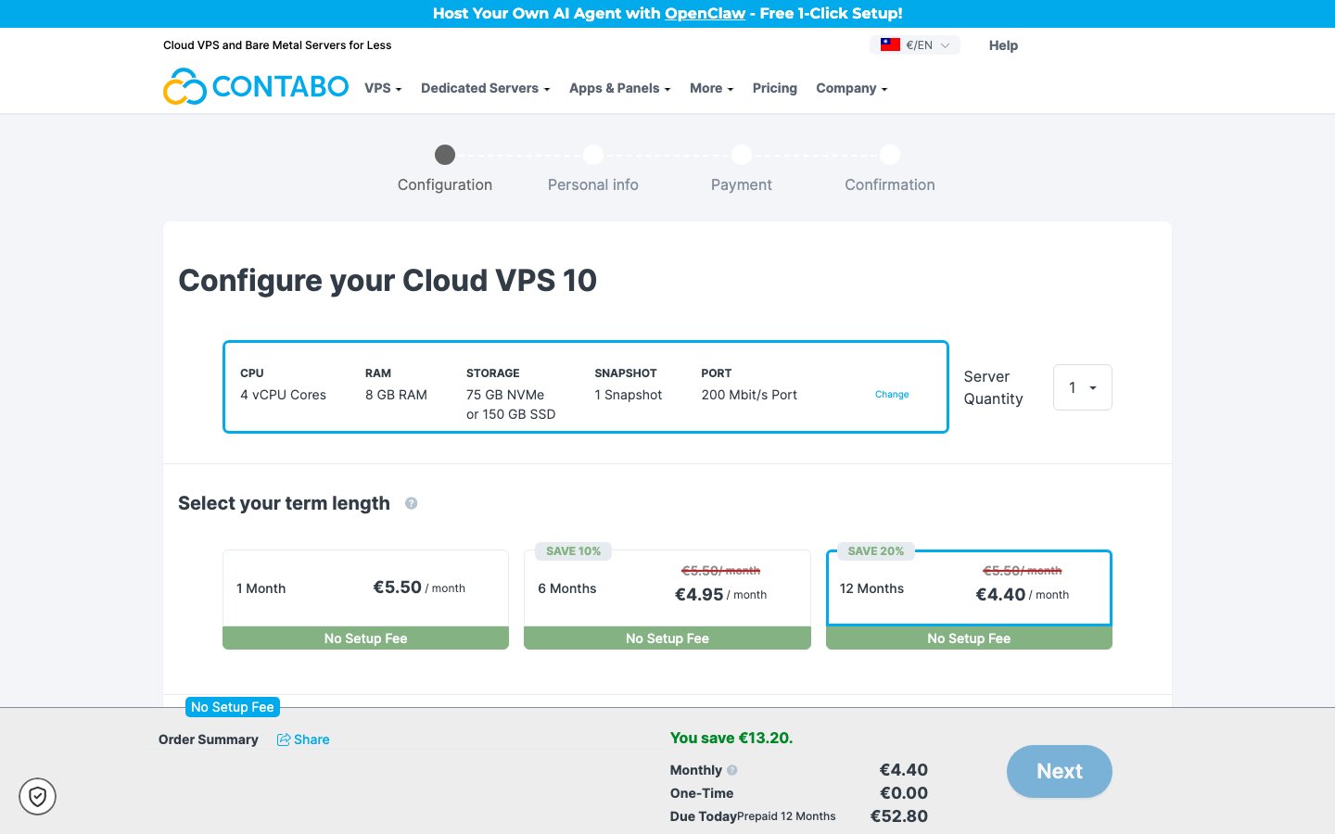Click the term length help question icon
The width and height of the screenshot is (1335, 834).
[411, 503]
